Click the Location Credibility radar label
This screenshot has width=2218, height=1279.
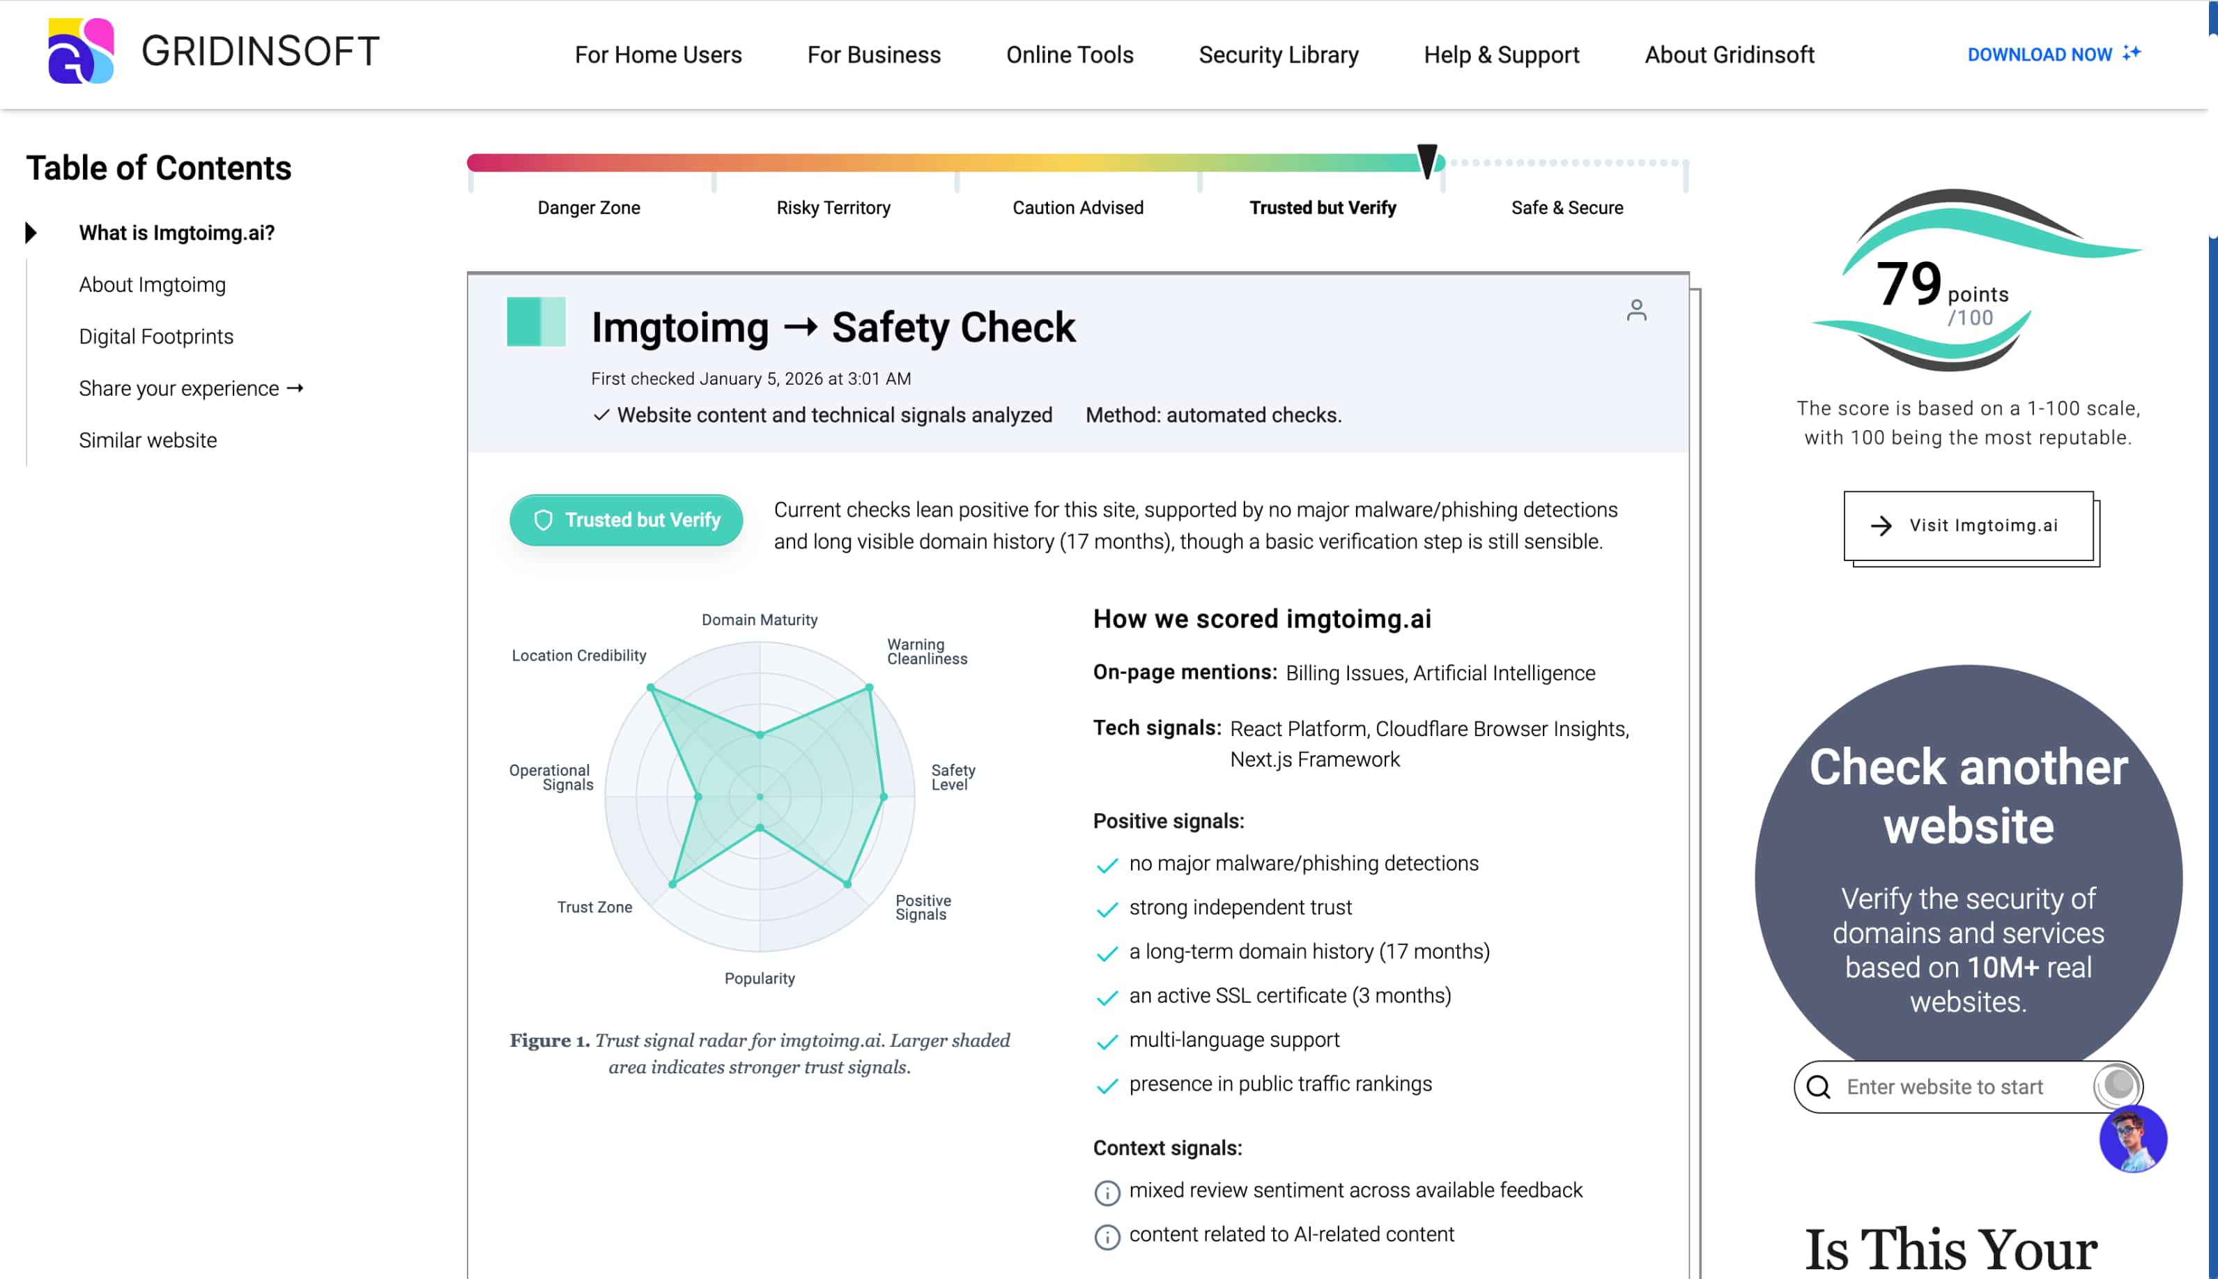click(578, 656)
